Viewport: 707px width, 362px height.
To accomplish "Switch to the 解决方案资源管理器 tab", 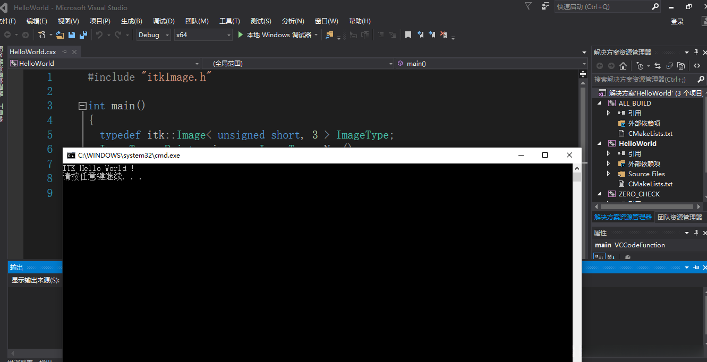I will coord(623,217).
